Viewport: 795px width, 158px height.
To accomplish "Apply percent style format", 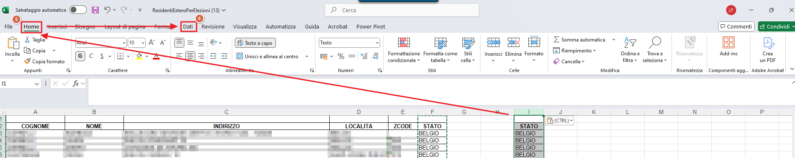I will [x=341, y=56].
